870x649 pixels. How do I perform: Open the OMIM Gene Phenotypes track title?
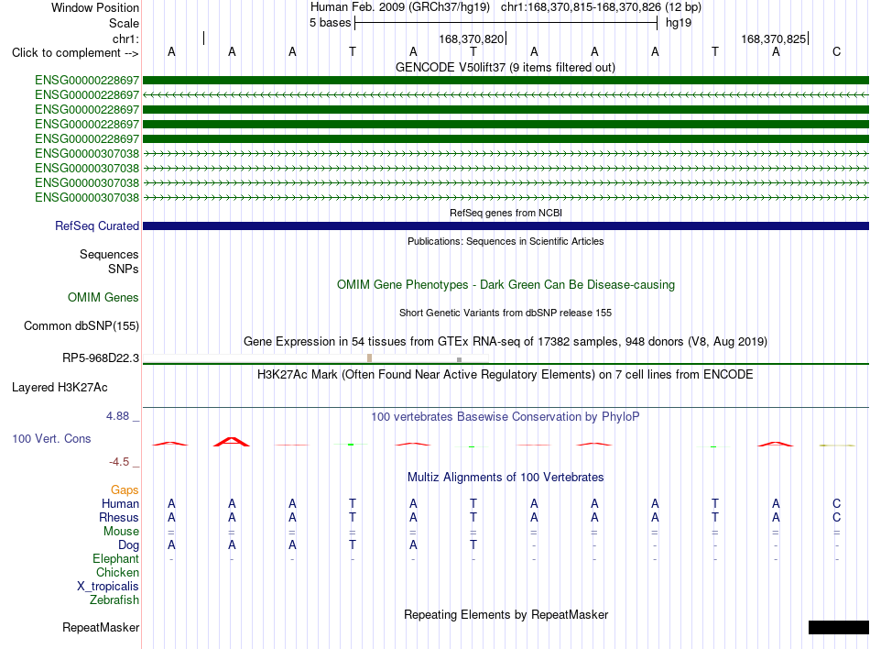[506, 285]
